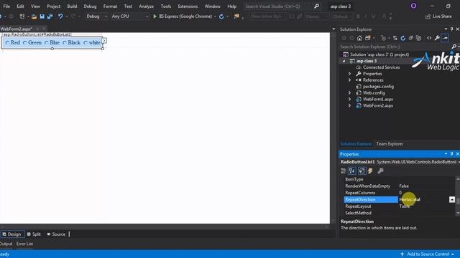Click the New Project toolbar icon
The height and width of the screenshot is (258, 460).
pyautogui.click(x=22, y=16)
